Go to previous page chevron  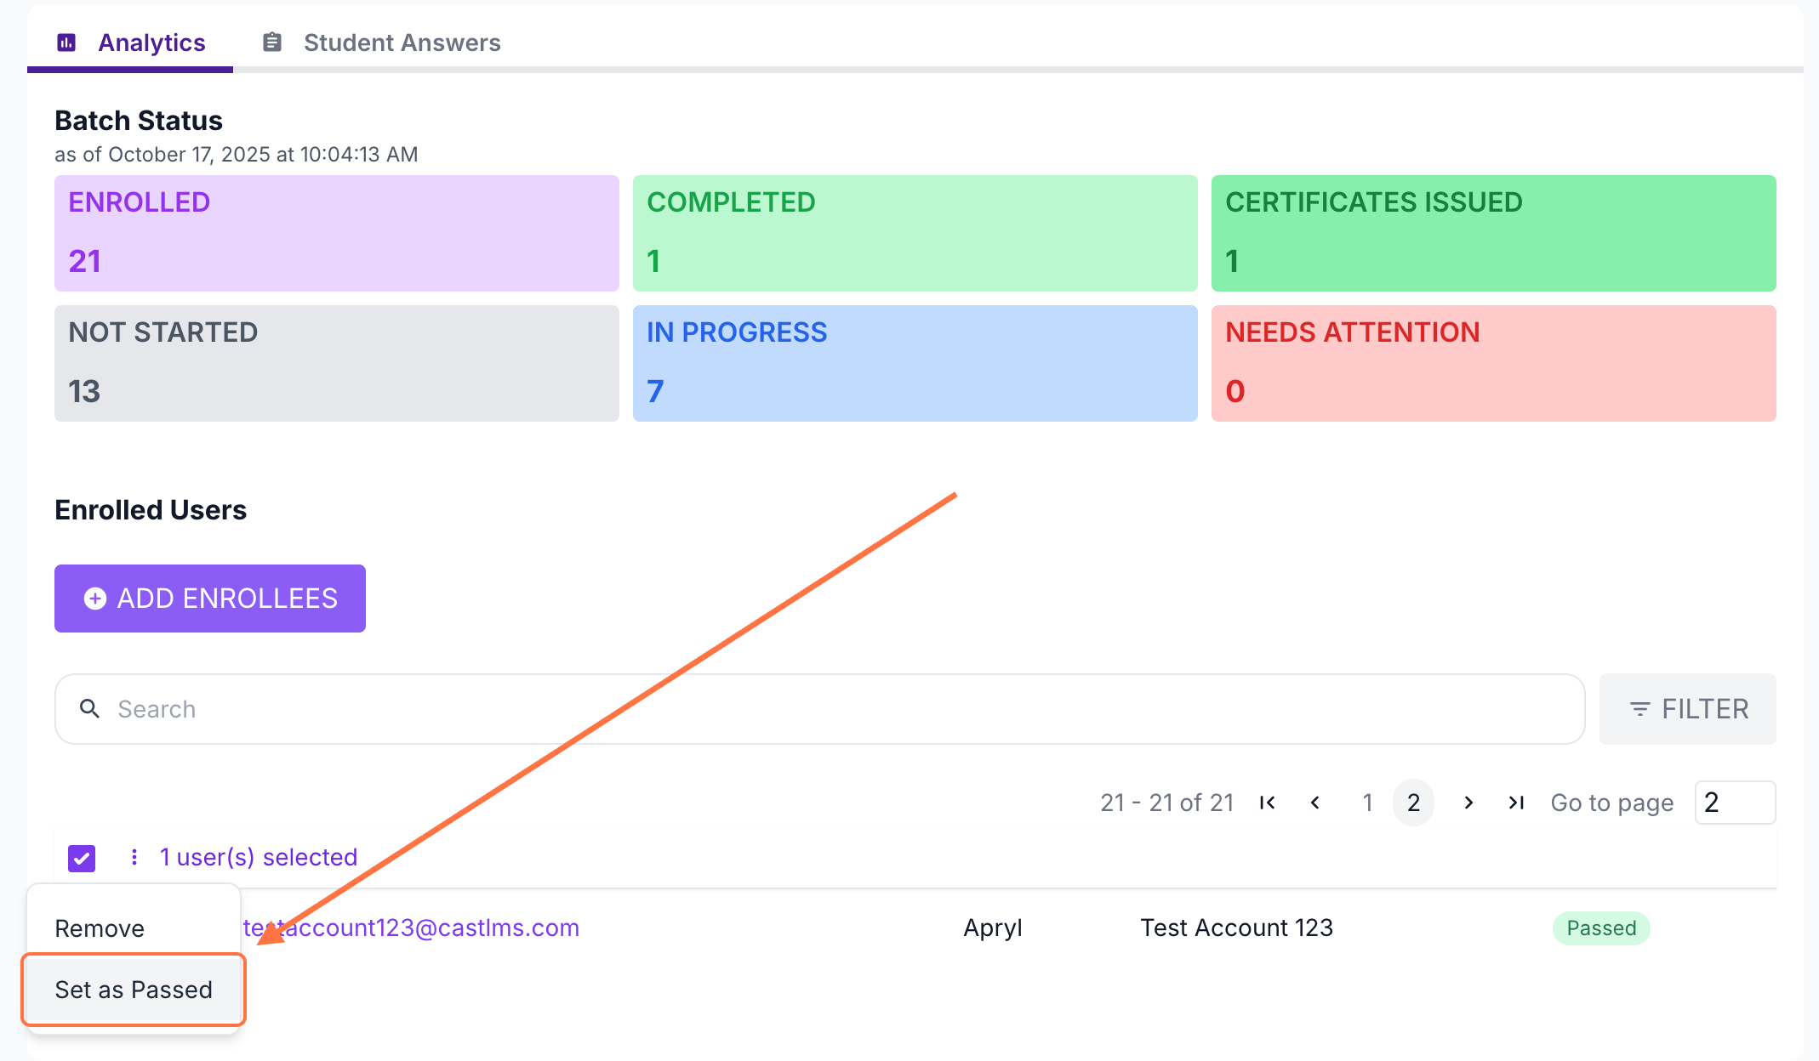[1315, 803]
